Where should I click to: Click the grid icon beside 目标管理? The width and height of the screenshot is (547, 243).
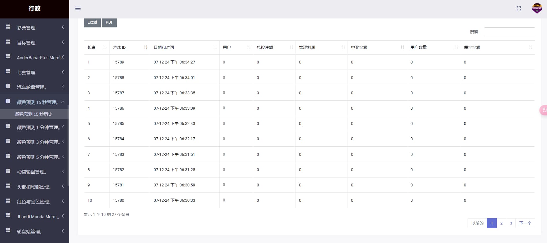pyautogui.click(x=8, y=42)
